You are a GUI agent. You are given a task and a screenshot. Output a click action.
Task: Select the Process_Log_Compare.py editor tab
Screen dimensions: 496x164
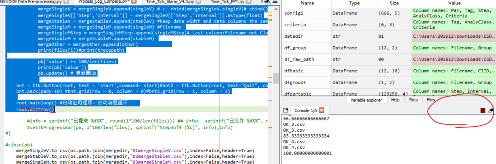pyautogui.click(x=104, y=2)
